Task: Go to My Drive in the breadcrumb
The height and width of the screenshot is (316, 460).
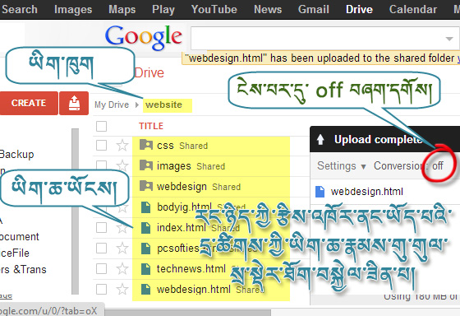Action: (x=112, y=105)
